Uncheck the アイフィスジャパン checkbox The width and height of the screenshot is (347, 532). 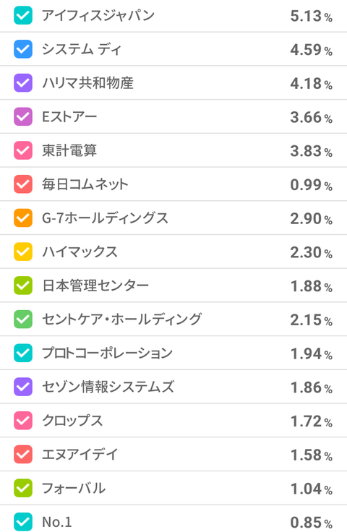23,15
